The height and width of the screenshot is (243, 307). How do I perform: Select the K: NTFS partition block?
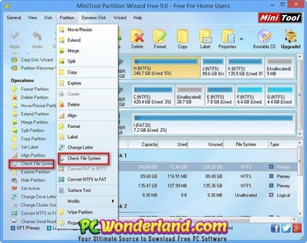[245, 68]
